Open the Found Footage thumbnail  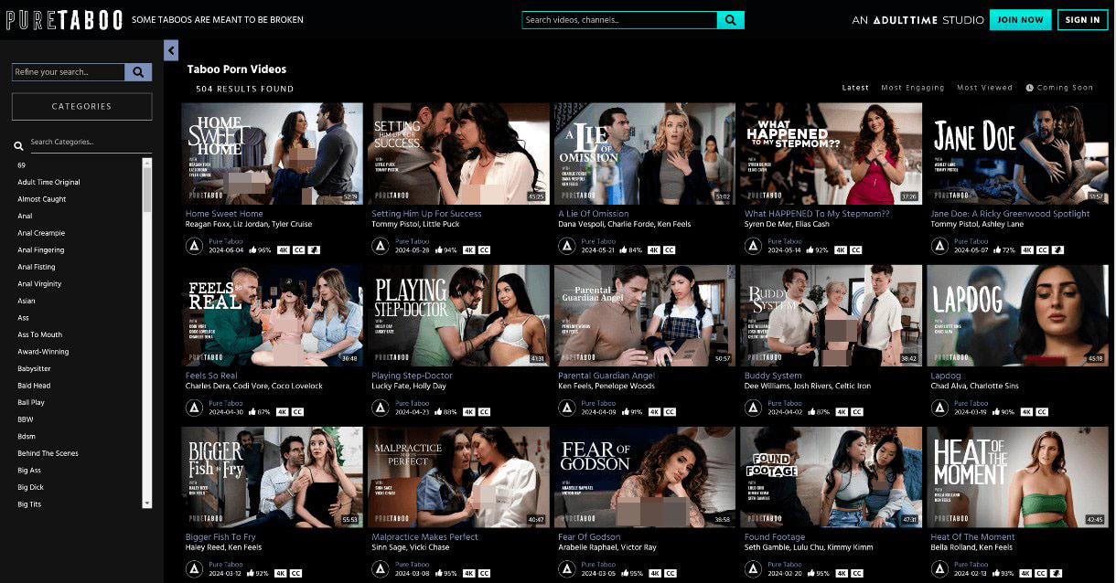click(831, 477)
